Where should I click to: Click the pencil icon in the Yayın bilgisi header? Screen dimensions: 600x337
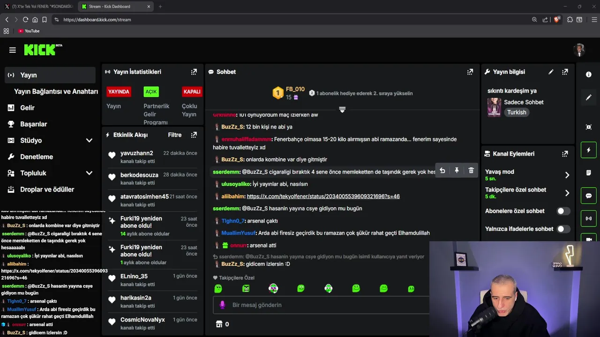pos(551,72)
